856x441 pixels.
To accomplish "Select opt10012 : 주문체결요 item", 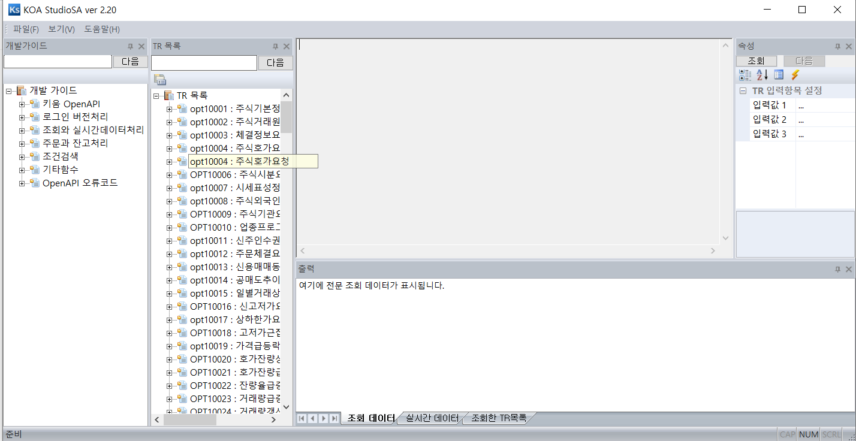I will click(234, 254).
